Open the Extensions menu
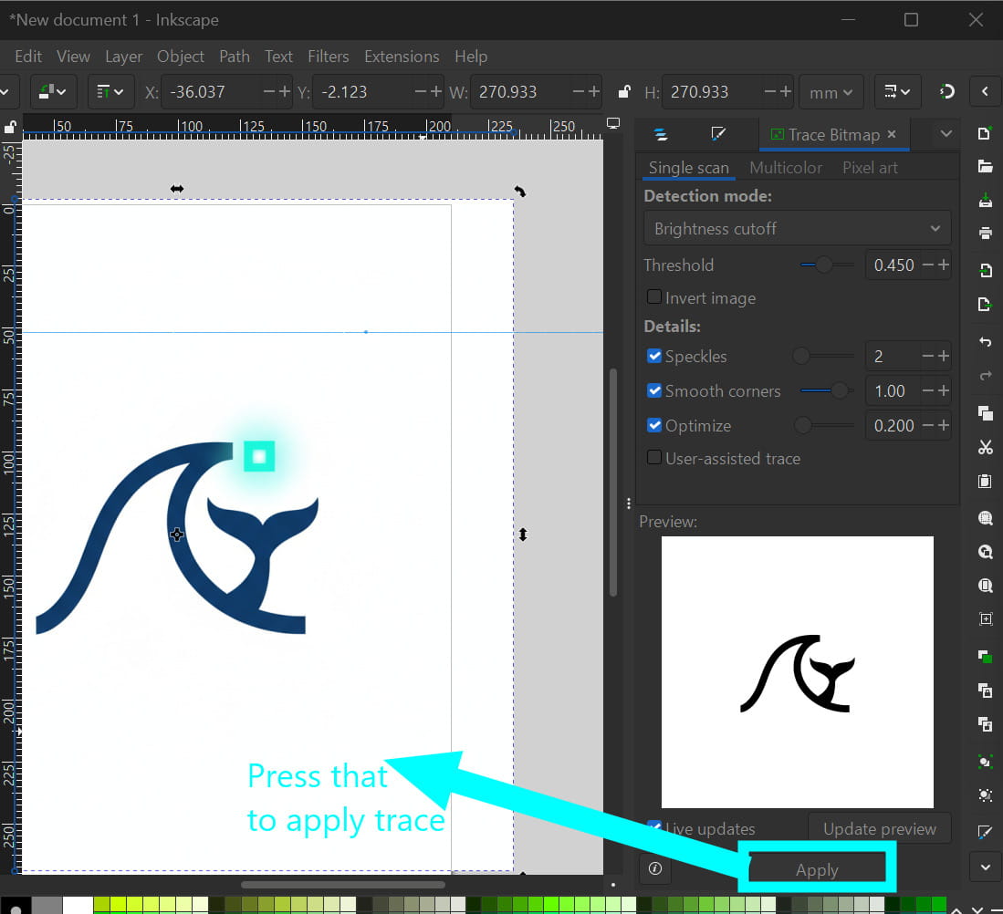 (402, 57)
